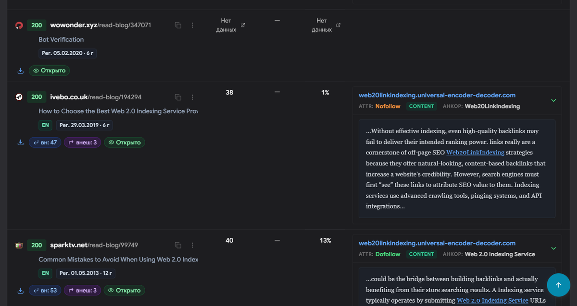Open the three-dot menu for the sparktv.net row
Screen dimensions: 577x306
coord(192,245)
